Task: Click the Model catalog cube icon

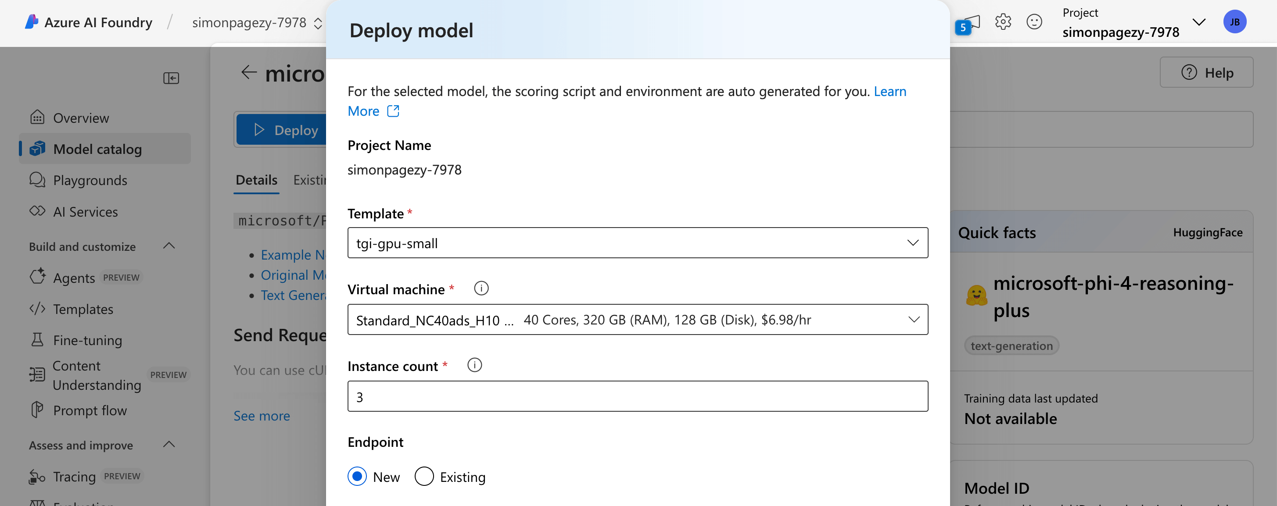Action: pos(37,149)
